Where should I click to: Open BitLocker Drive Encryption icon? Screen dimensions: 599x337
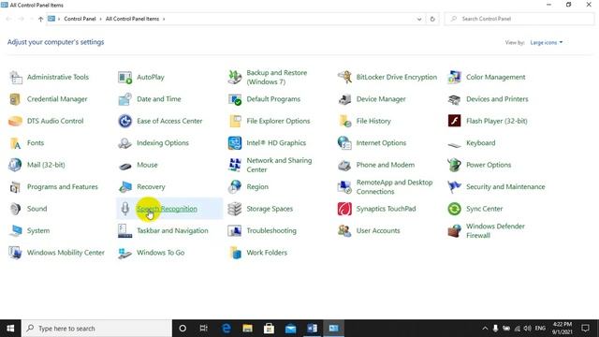point(344,77)
